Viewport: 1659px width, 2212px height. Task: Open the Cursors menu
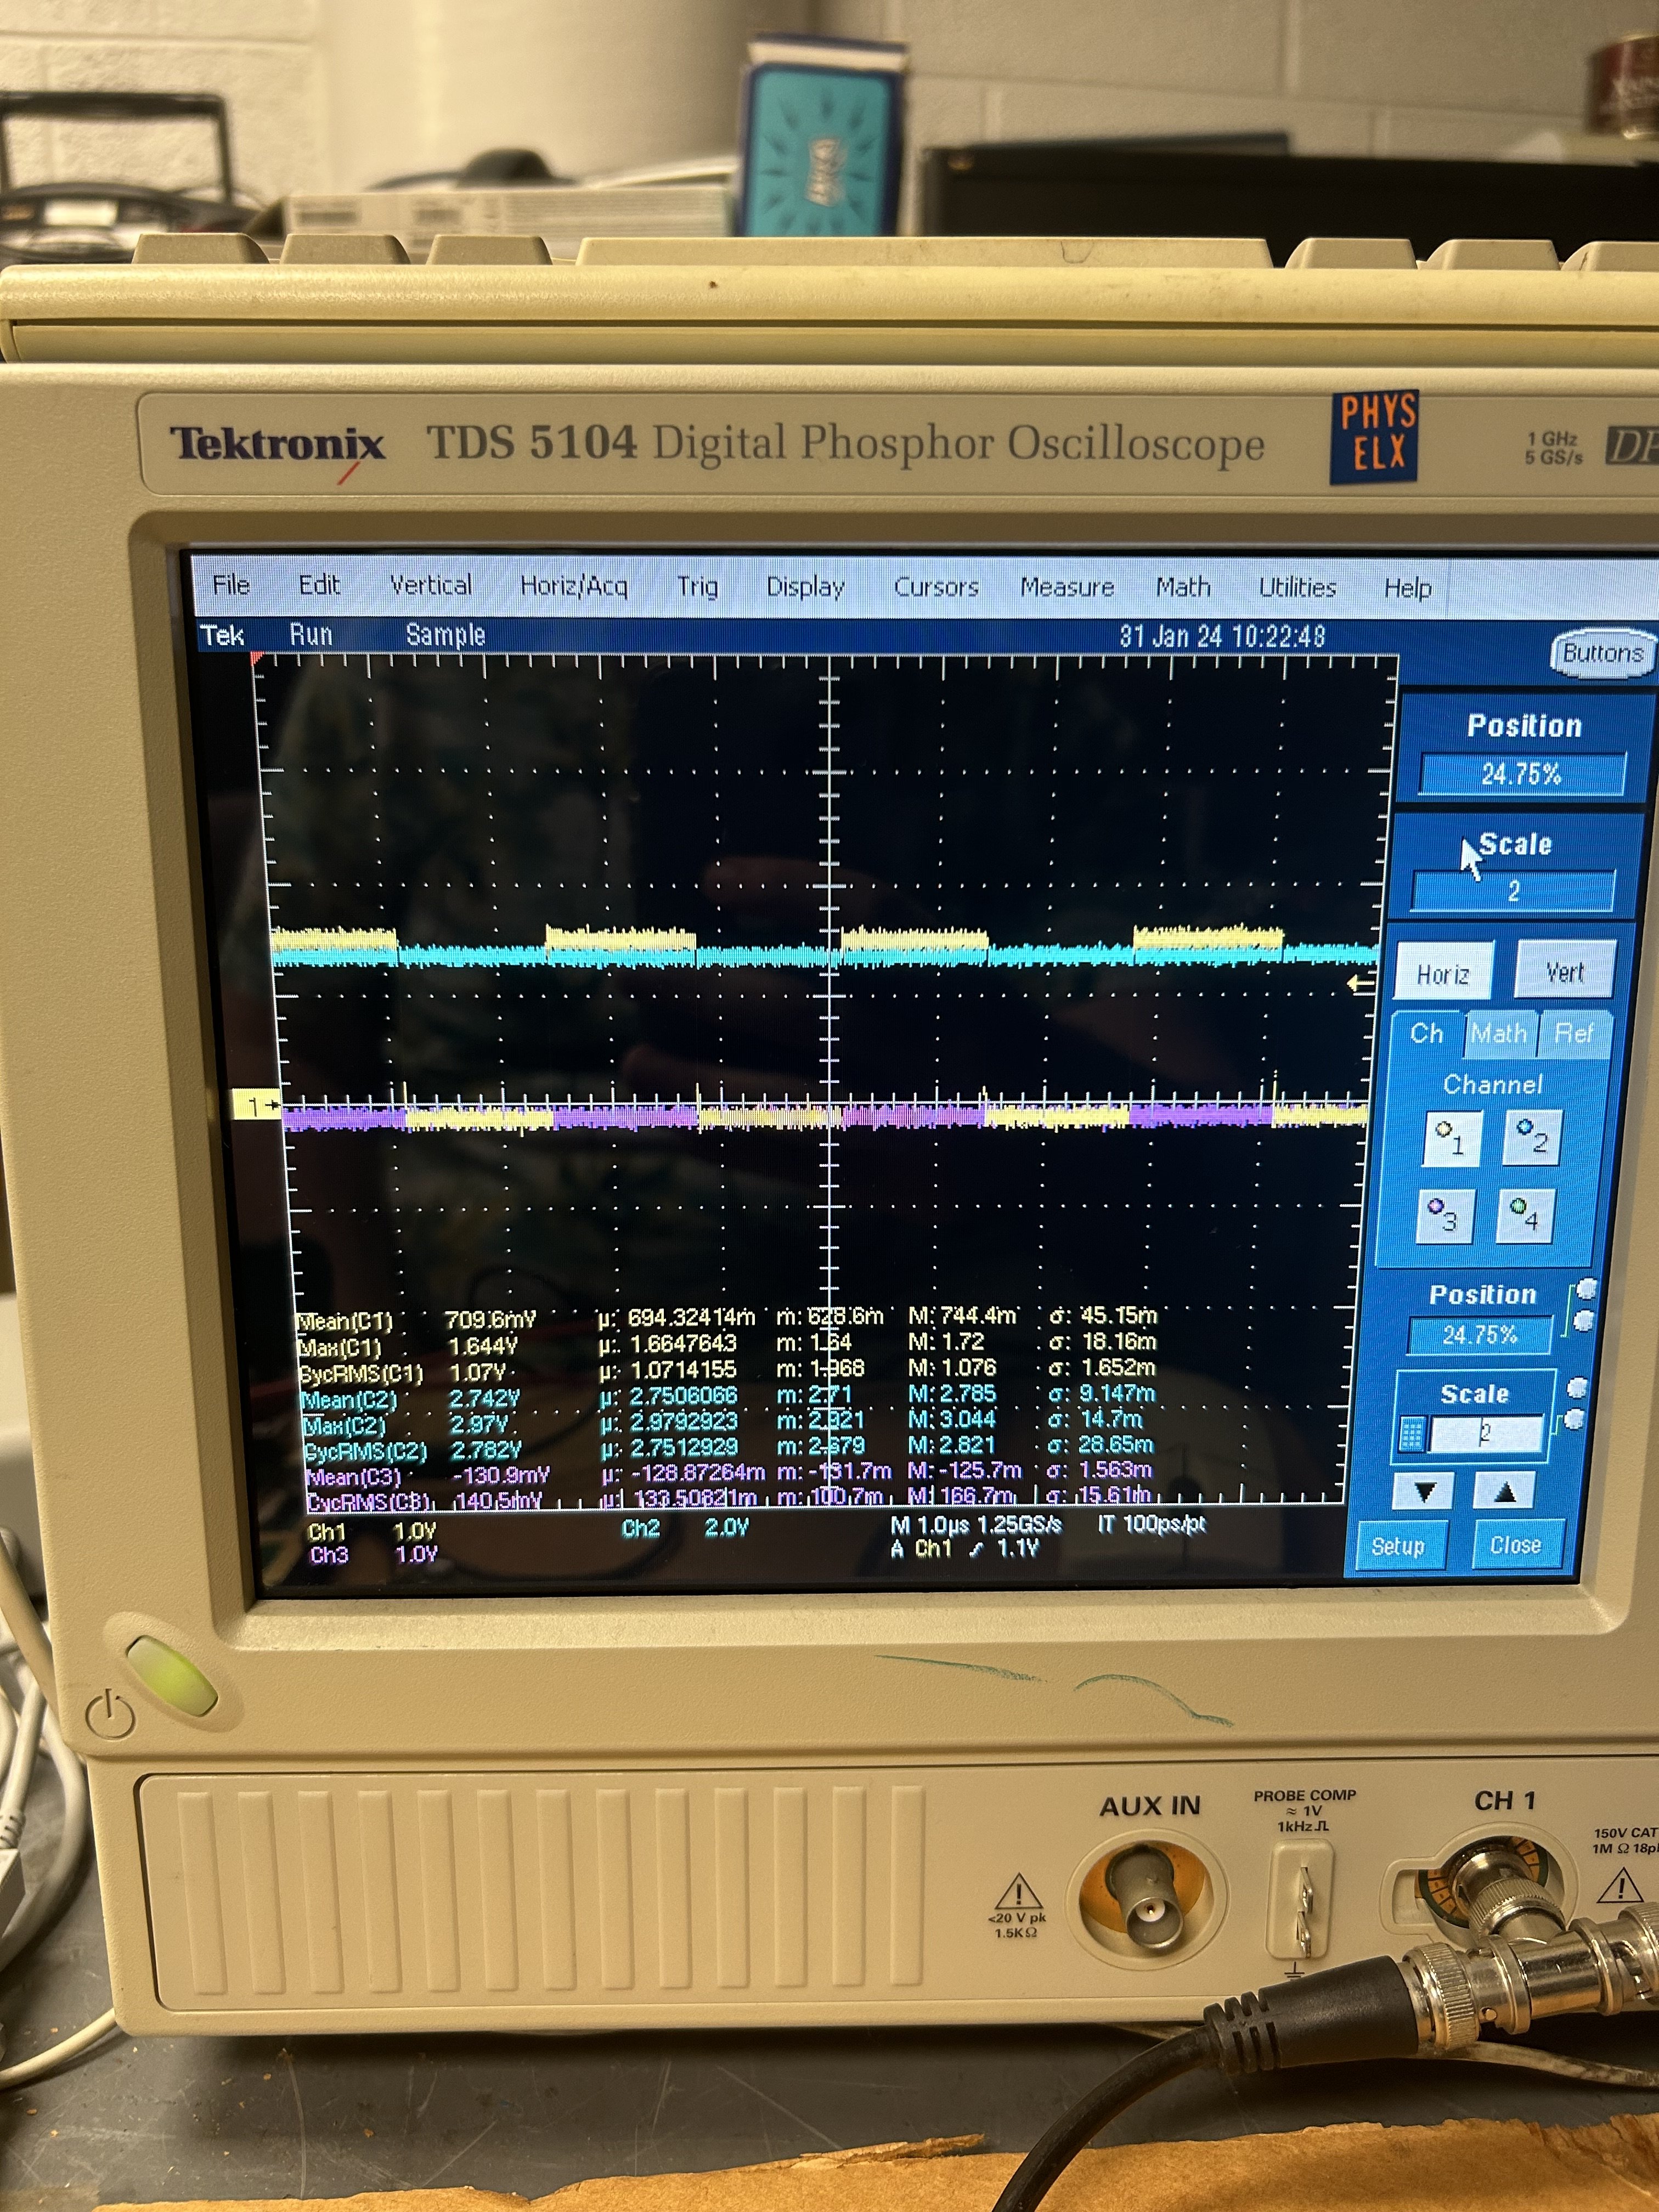click(936, 587)
